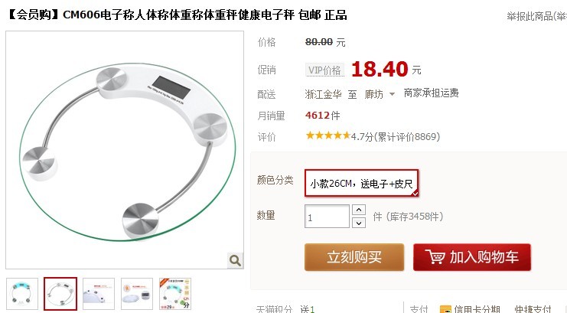Select the fourth product thumbnail
The width and height of the screenshot is (567, 313).
click(x=137, y=294)
